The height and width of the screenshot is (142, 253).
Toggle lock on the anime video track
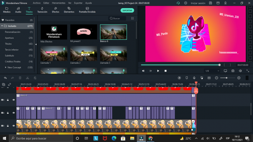coord(8,126)
